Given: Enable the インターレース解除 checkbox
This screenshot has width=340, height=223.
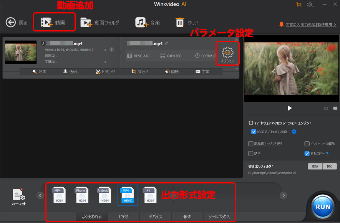Looking at the screenshot, I should tap(307, 144).
